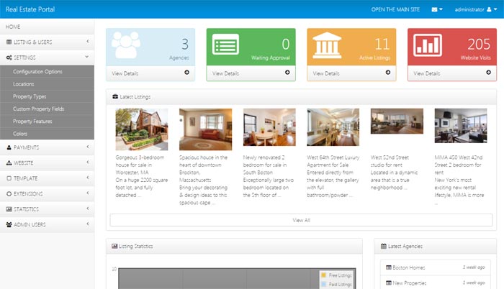Image resolution: width=504 pixels, height=289 pixels.
Task: Click the Admin Users group icon
Action: [9, 224]
